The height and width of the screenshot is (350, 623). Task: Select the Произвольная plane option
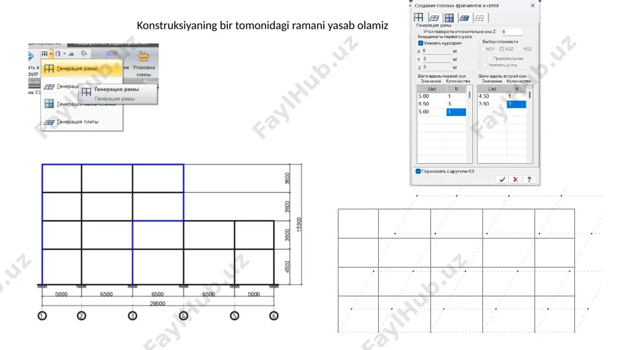tap(490, 59)
